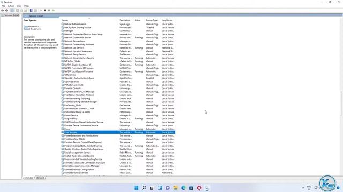Click gear icon of Phone Service row
This screenshot has width=343, height=192.
[63, 115]
